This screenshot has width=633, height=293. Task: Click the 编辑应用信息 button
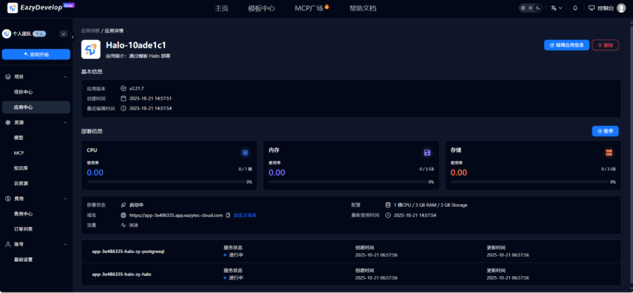(x=566, y=45)
